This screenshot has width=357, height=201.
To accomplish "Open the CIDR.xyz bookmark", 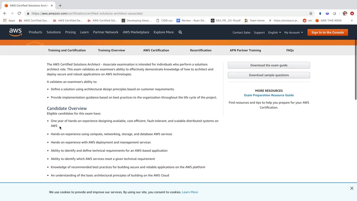I will point(164,20).
